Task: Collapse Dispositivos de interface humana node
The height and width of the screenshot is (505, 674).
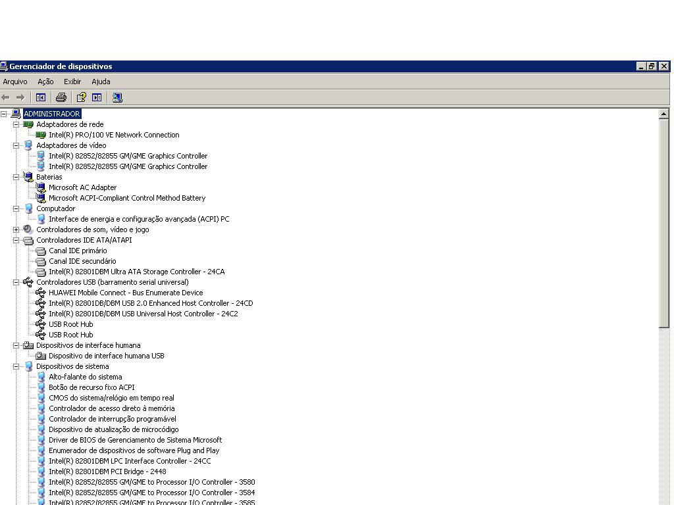Action: point(16,345)
